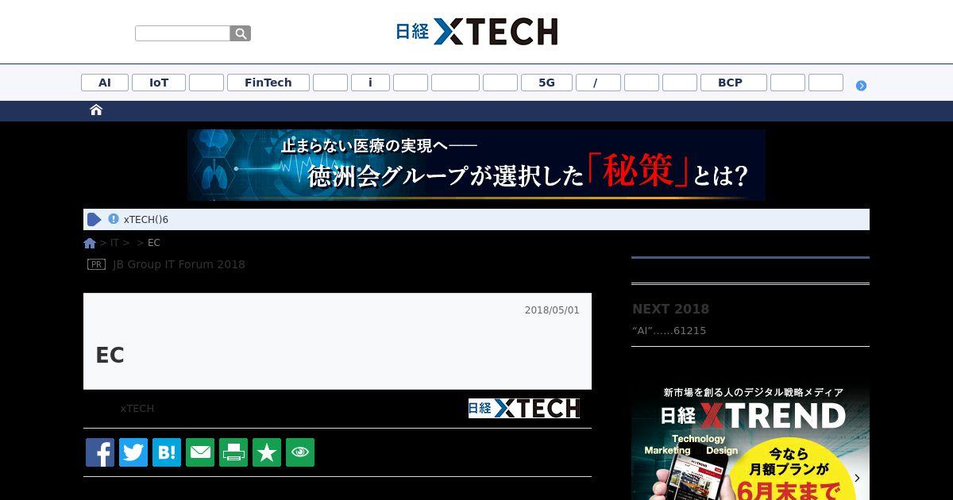Image resolution: width=953 pixels, height=500 pixels.
Task: Open the Tokushukai group banner ad
Action: click(476, 165)
